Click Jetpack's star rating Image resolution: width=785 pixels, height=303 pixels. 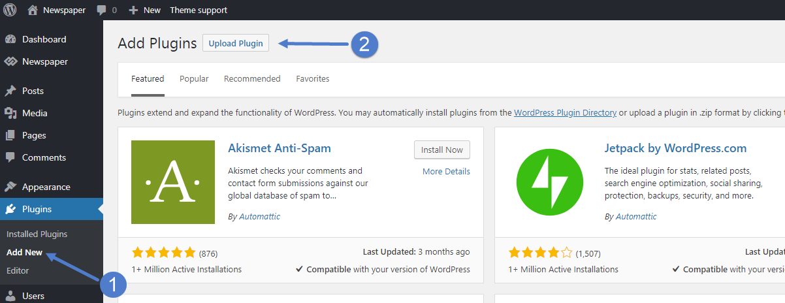pyautogui.click(x=540, y=253)
